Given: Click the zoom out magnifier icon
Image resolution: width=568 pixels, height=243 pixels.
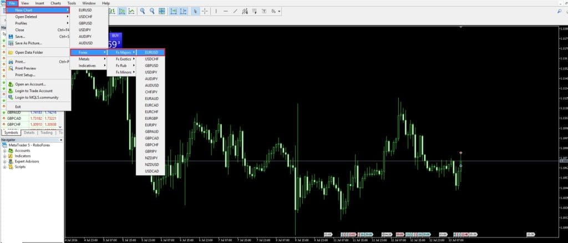Looking at the screenshot, I should (152, 11).
